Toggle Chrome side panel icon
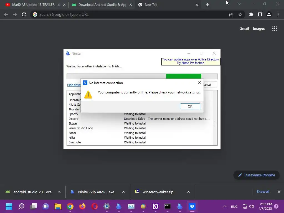 260,14
